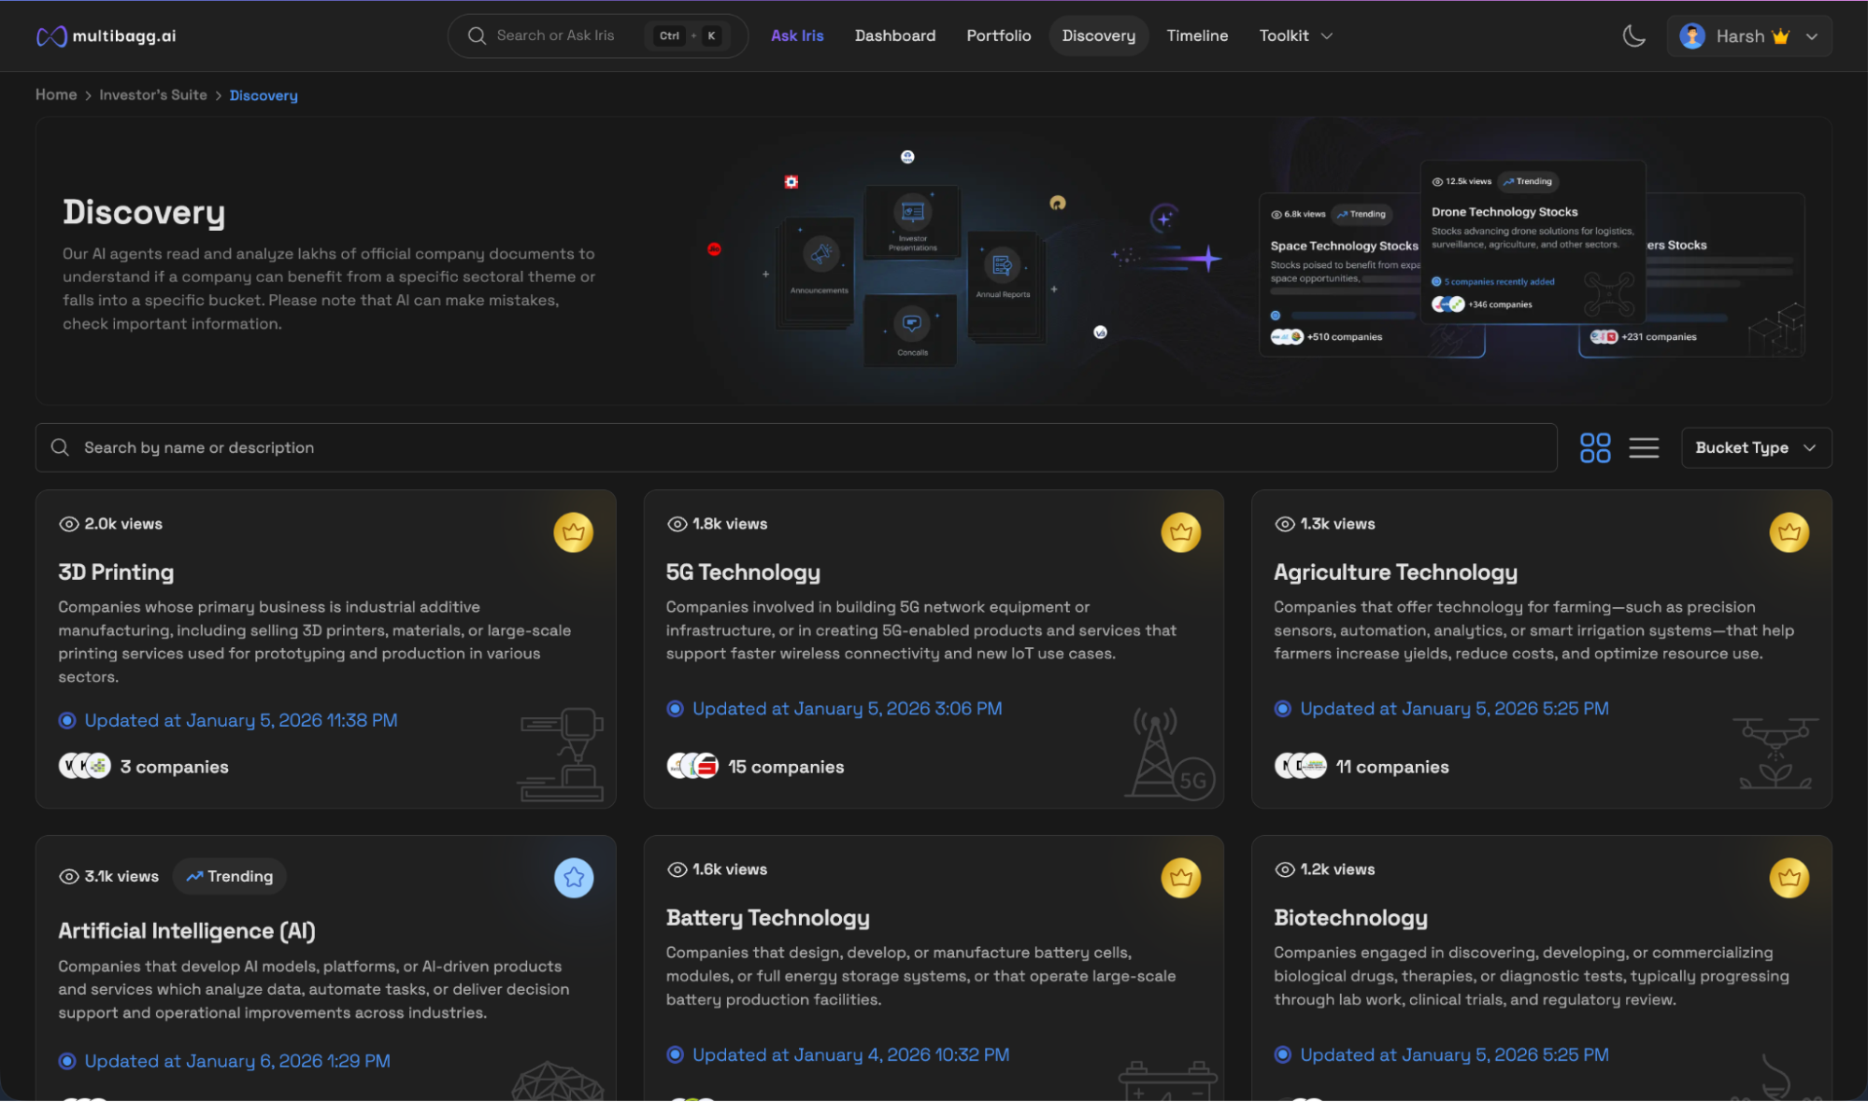
Task: Open the Timeline tab
Action: pyautogui.click(x=1196, y=35)
